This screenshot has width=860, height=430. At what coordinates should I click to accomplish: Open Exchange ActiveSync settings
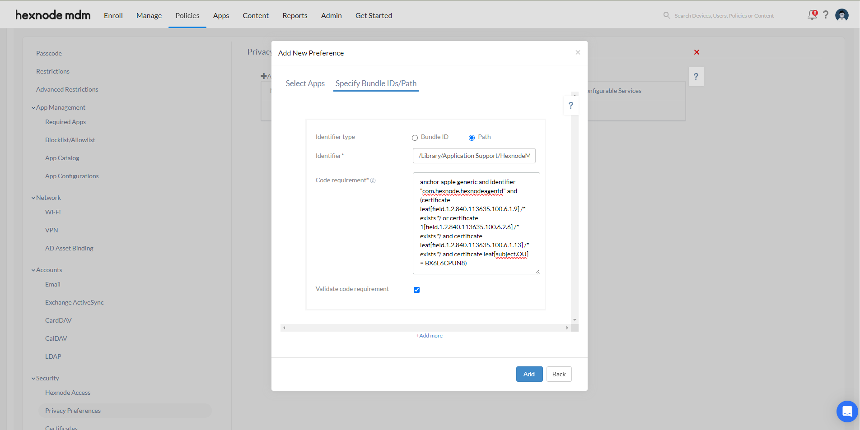tap(75, 302)
